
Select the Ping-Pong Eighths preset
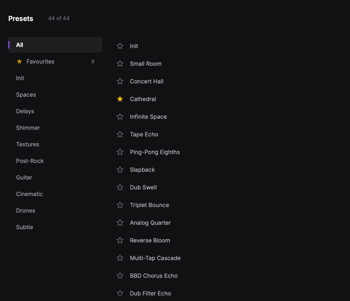pos(155,152)
